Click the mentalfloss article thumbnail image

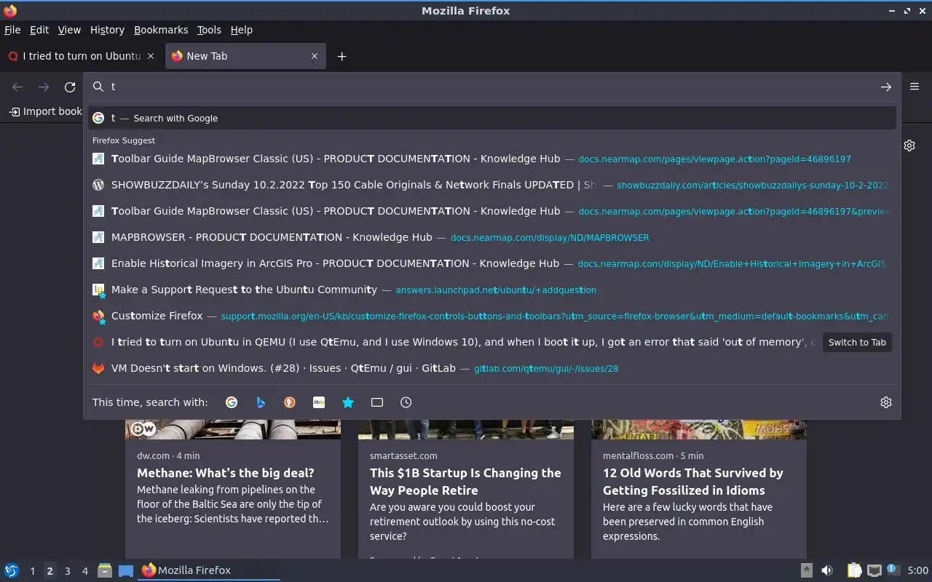point(699,429)
